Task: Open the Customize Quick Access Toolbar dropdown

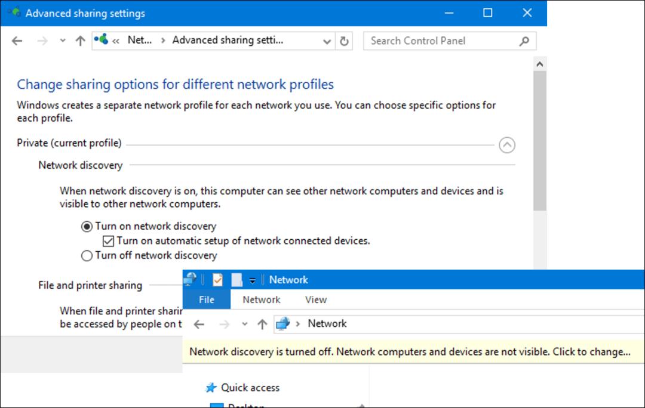Action: [x=253, y=280]
